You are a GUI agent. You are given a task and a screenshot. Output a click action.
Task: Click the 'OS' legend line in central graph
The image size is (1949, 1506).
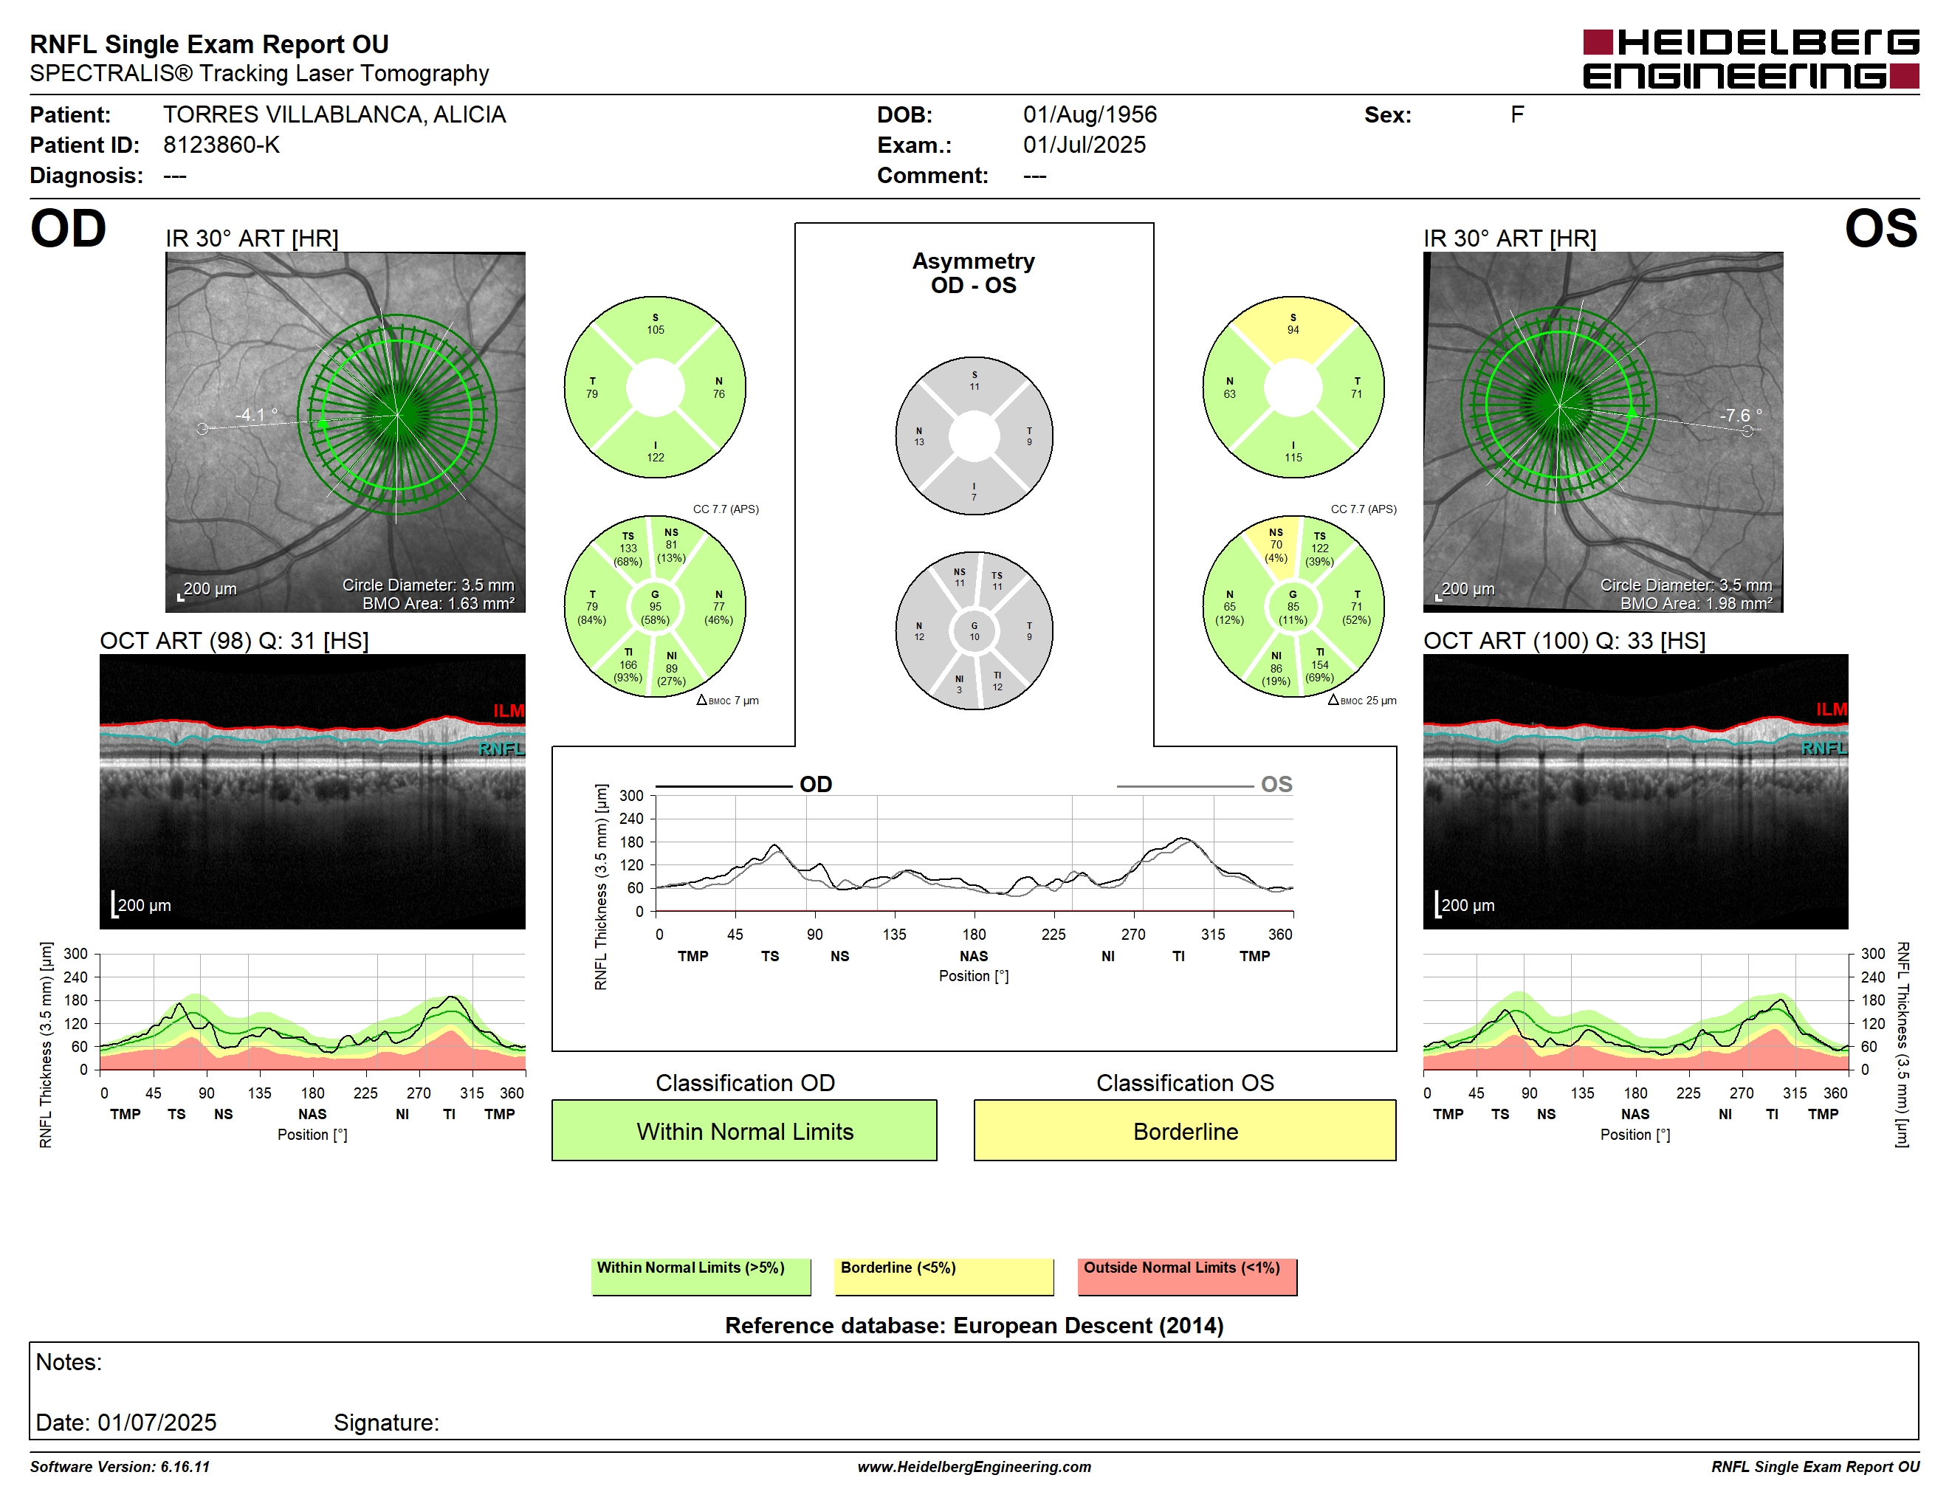(1185, 786)
